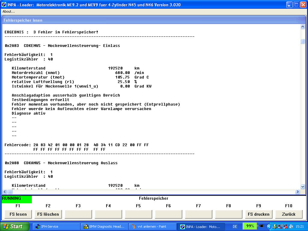Click the DE language indicator
308x231 pixels.
(235, 226)
